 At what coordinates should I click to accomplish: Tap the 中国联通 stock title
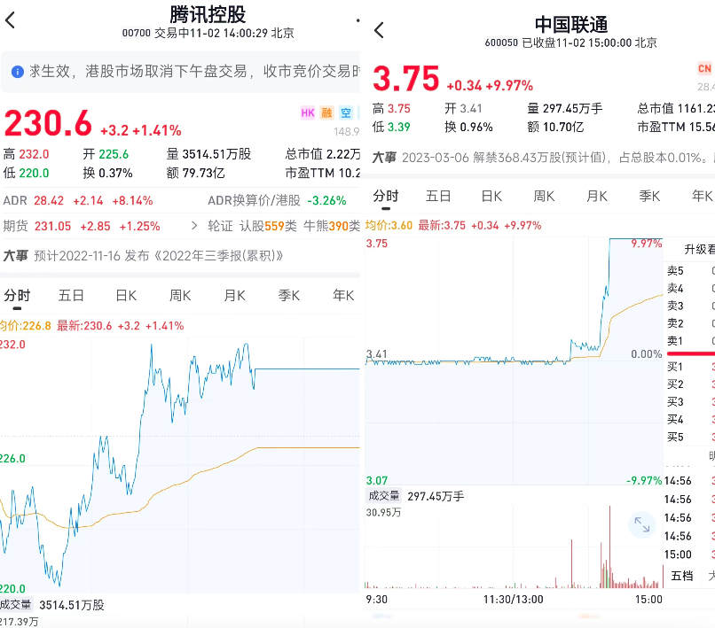[x=571, y=25]
